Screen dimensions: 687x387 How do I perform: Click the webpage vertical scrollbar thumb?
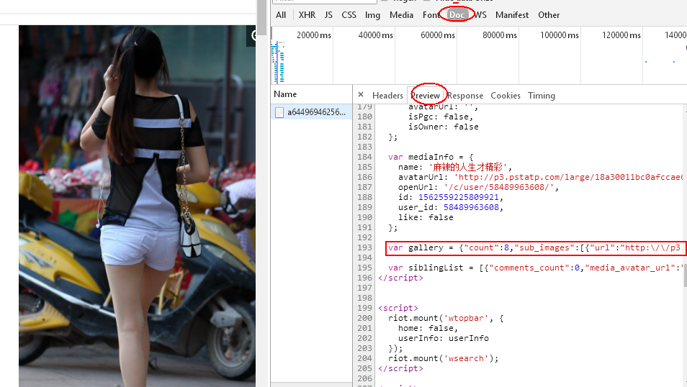click(x=262, y=17)
